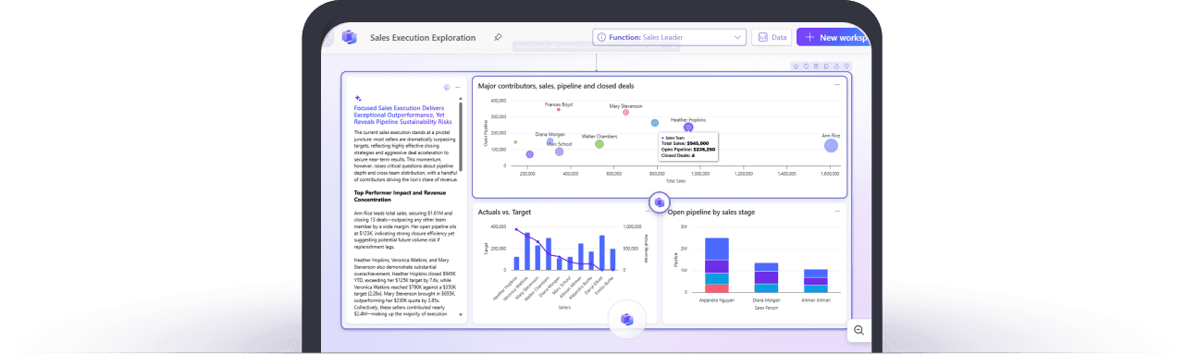The image size is (1186, 354).
Task: Click the Focused Sales Execution headline link
Action: (x=402, y=114)
